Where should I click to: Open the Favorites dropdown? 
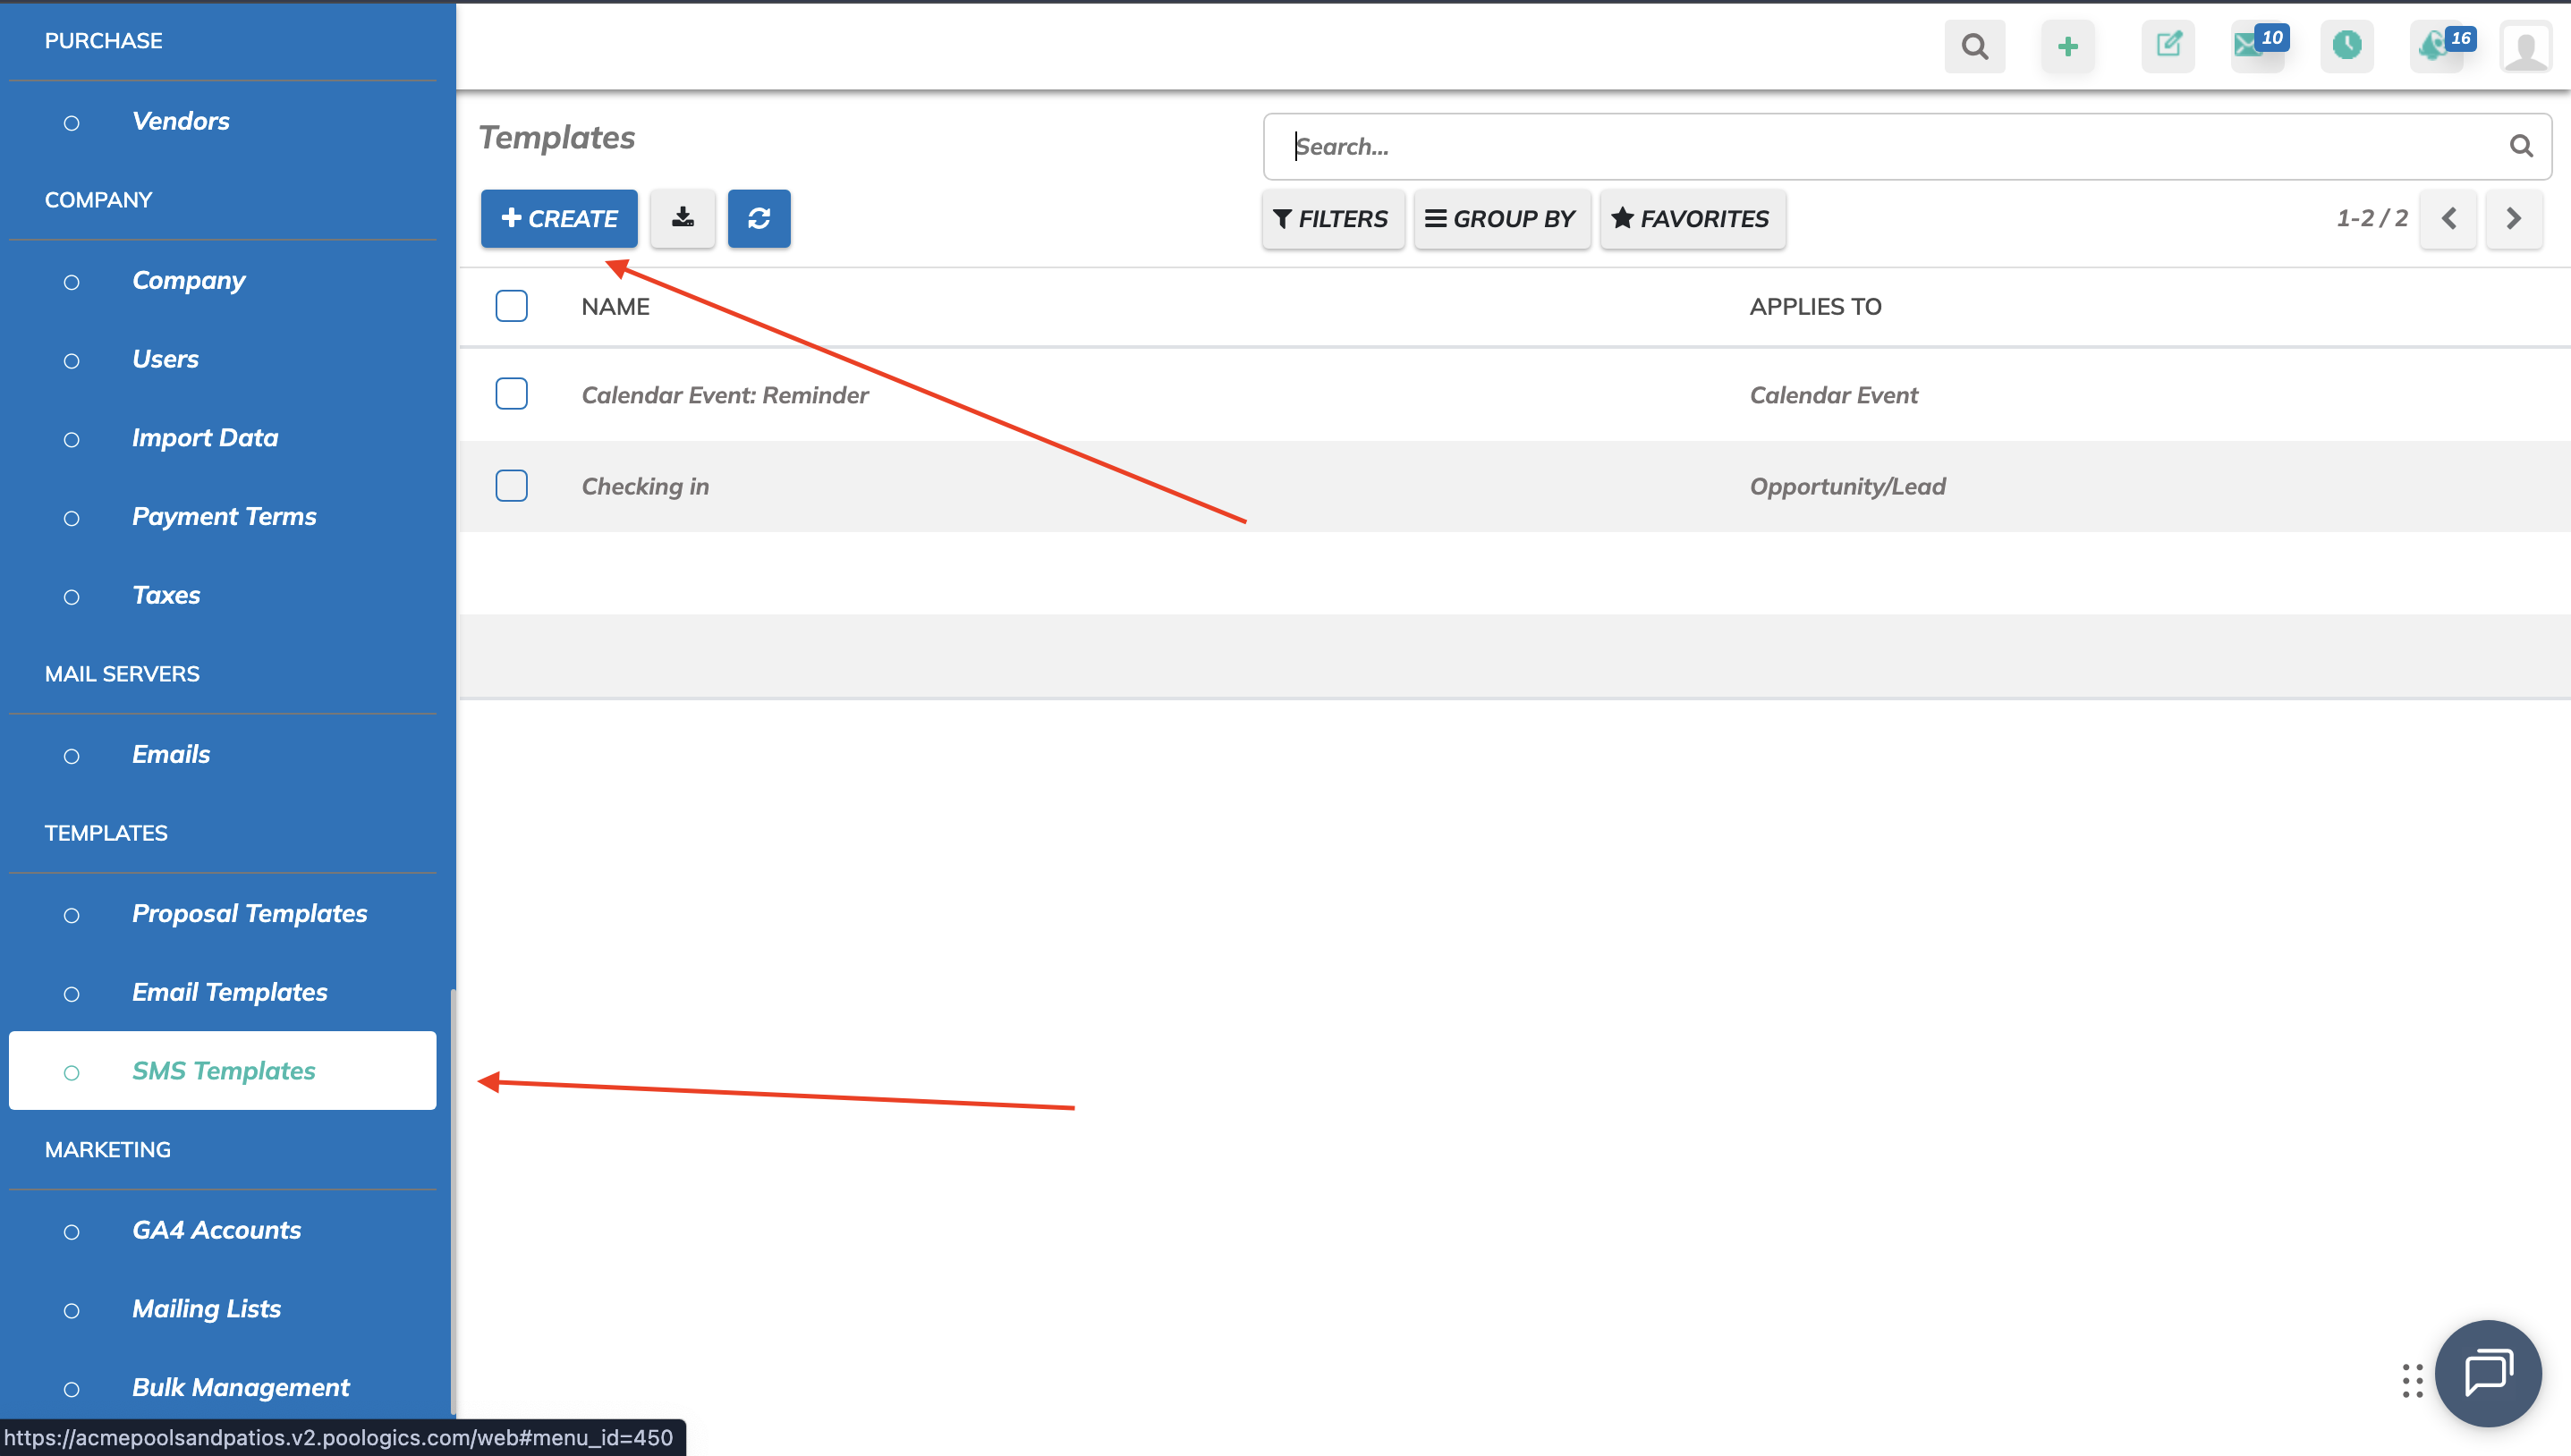[x=1692, y=218]
